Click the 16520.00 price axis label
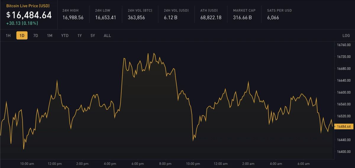355x168 pixels. click(x=344, y=116)
